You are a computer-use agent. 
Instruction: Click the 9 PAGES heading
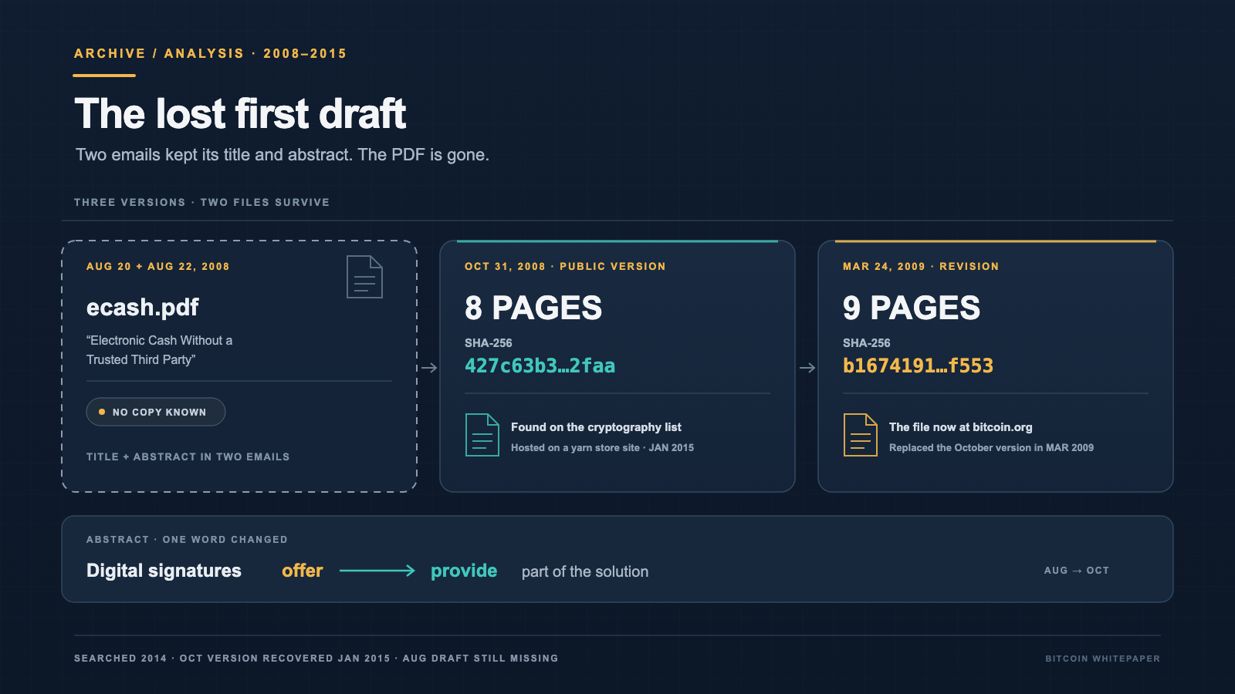[912, 308]
